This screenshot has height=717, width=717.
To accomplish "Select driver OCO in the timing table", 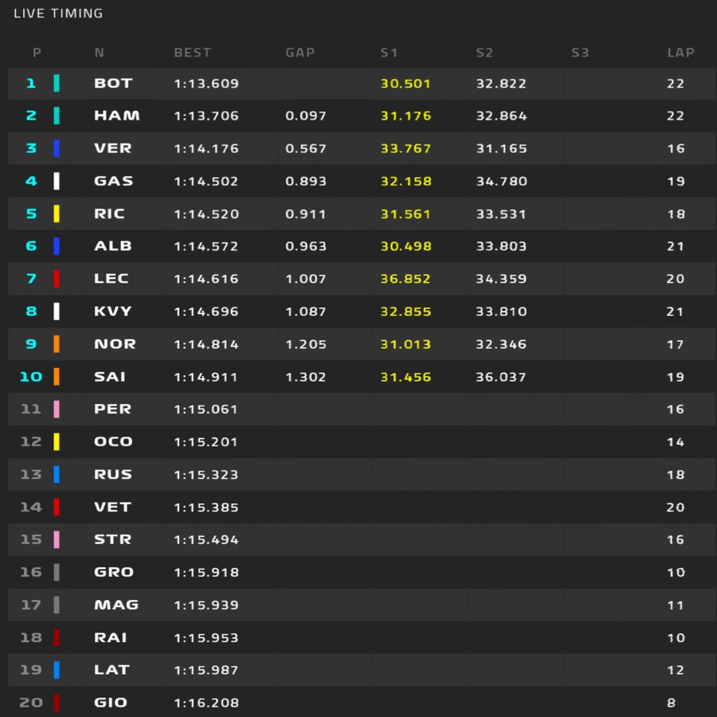I will click(x=113, y=441).
